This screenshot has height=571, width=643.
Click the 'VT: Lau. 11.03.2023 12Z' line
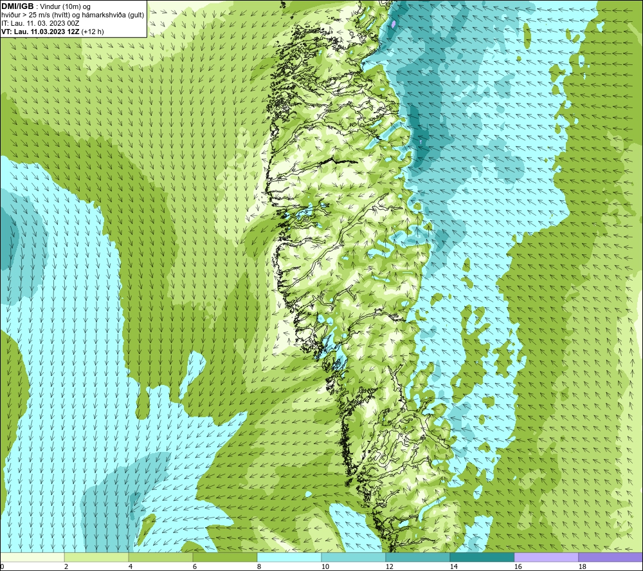coord(40,32)
